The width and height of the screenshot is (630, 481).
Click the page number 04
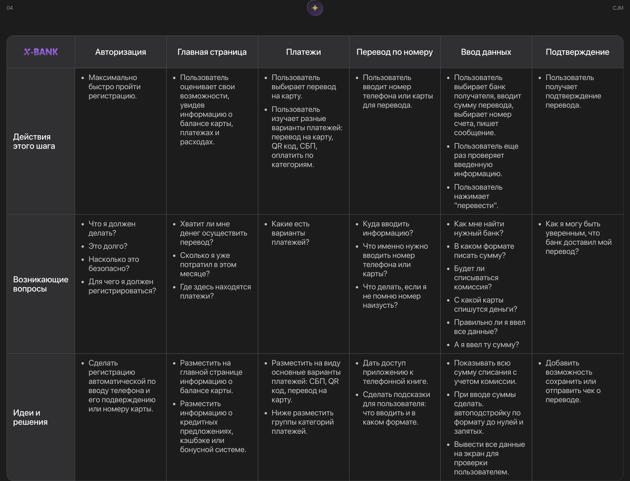(x=10, y=8)
